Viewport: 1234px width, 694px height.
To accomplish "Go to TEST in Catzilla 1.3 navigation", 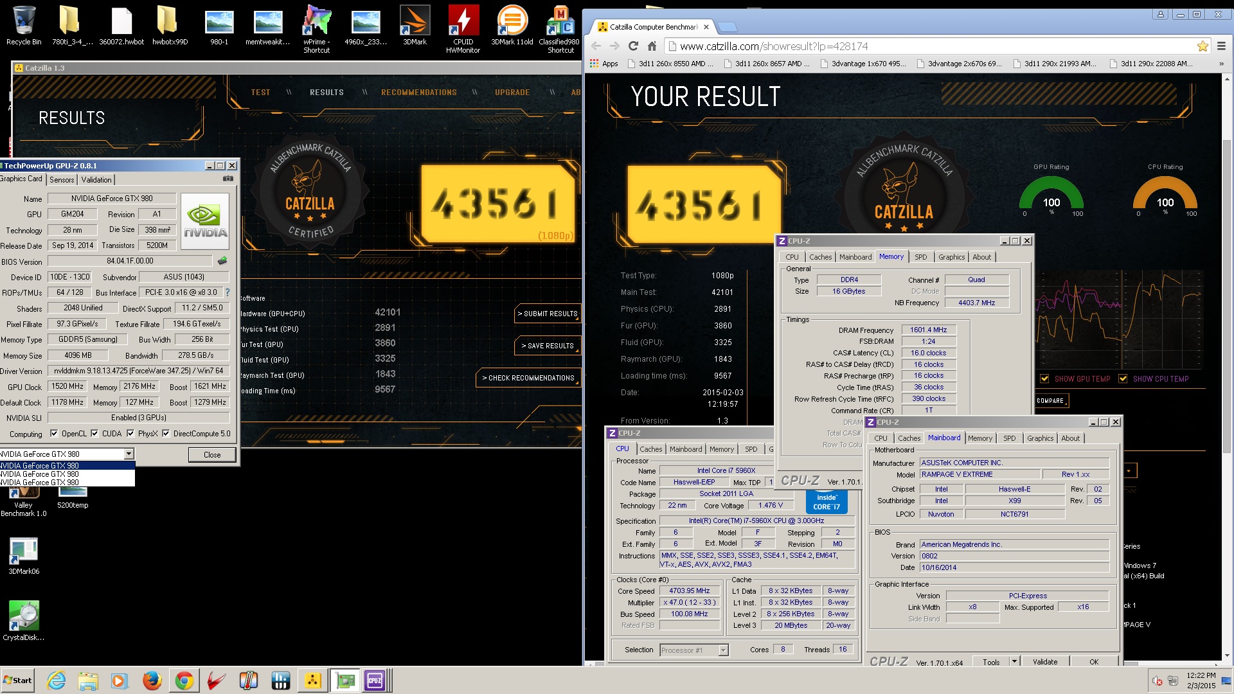I will coord(260,93).
